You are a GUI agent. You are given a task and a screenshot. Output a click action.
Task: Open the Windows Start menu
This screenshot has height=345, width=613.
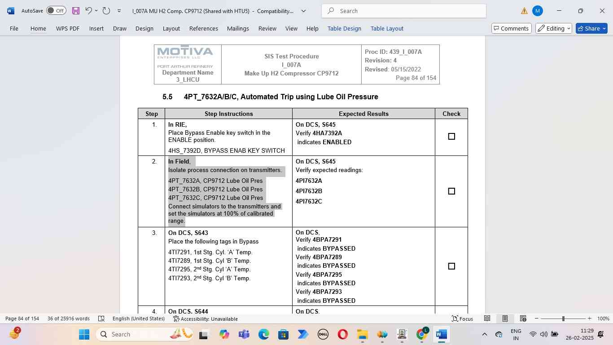pyautogui.click(x=84, y=334)
